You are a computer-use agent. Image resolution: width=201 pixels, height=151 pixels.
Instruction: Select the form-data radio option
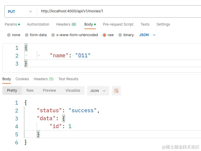point(27,35)
